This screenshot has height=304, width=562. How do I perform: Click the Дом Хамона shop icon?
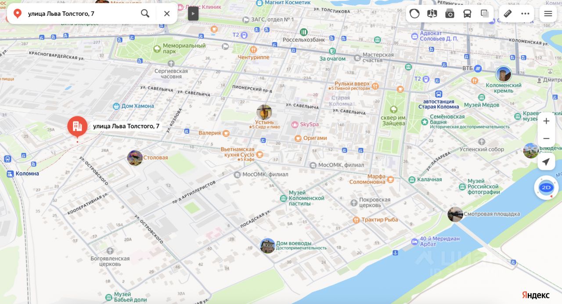tap(116, 106)
